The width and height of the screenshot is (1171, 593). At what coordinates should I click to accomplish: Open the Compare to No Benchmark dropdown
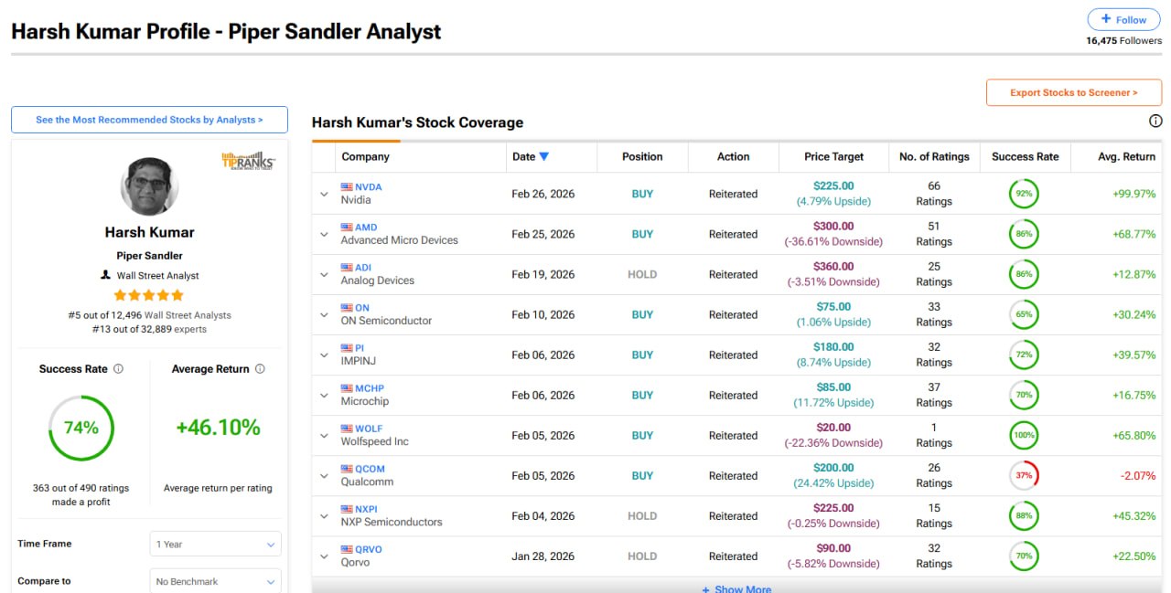click(x=216, y=581)
